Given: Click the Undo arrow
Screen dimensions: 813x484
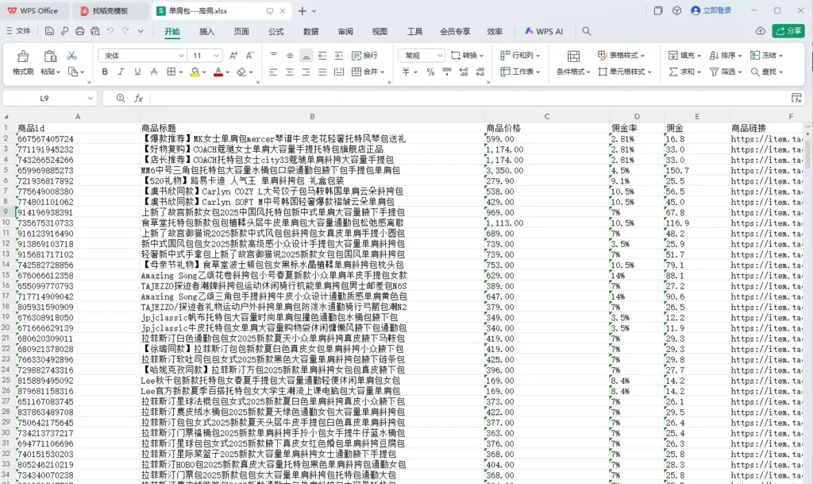Looking at the screenshot, I should coord(110,31).
